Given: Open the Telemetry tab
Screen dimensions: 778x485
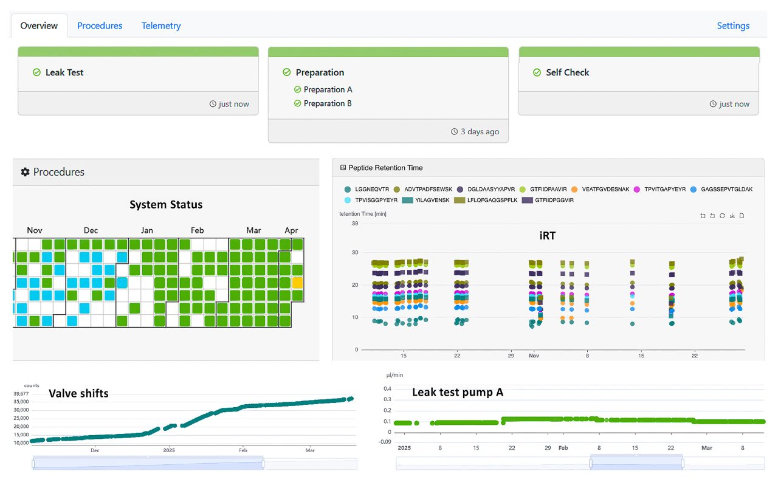Looking at the screenshot, I should point(161,26).
